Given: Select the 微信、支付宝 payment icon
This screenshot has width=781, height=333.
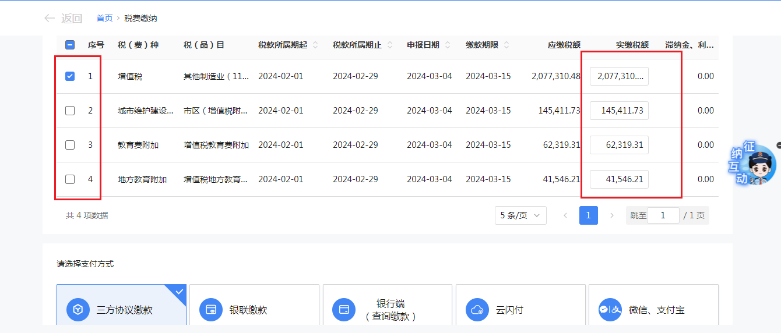Looking at the screenshot, I should coord(611,310).
